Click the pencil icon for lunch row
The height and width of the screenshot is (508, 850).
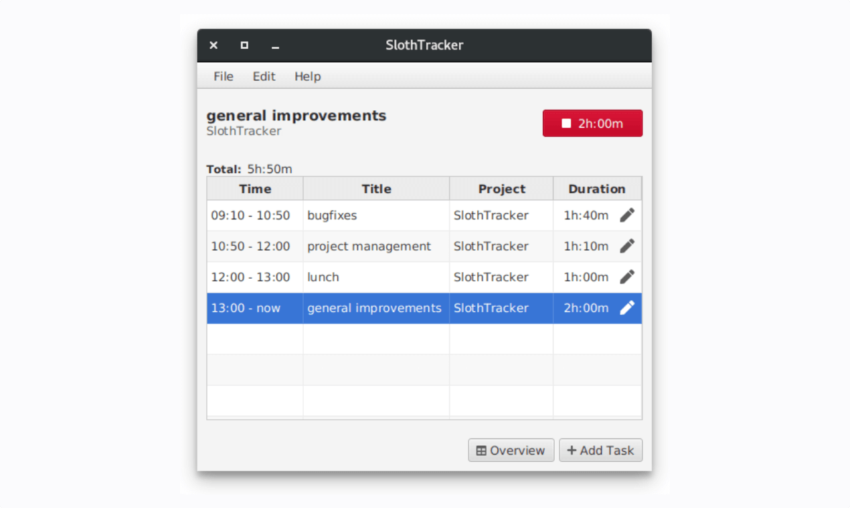[x=627, y=277]
